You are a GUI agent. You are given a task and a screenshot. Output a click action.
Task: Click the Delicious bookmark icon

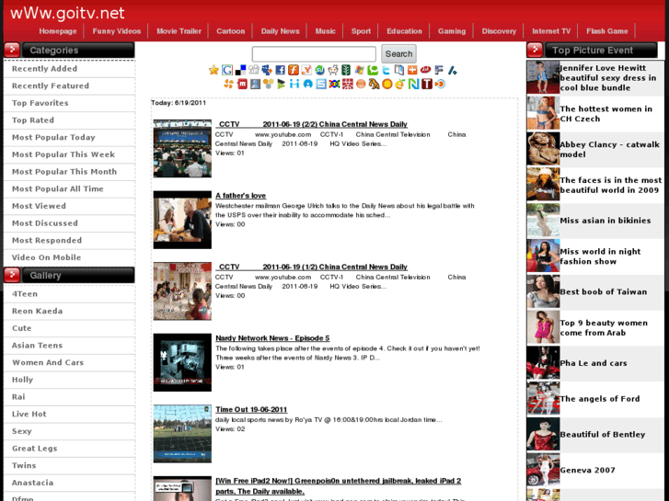(x=240, y=70)
